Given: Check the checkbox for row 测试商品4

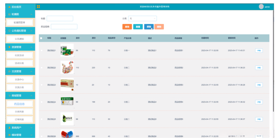Looking at the screenshot, I should coord(42,102).
